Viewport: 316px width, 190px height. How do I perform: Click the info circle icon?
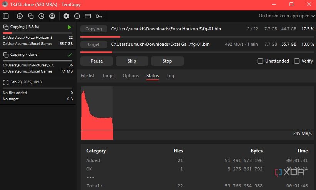77,16
